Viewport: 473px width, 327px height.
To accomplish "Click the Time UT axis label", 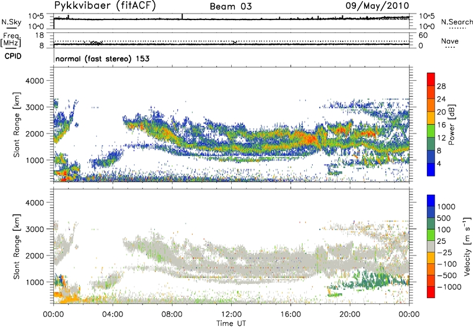I will pos(231,323).
